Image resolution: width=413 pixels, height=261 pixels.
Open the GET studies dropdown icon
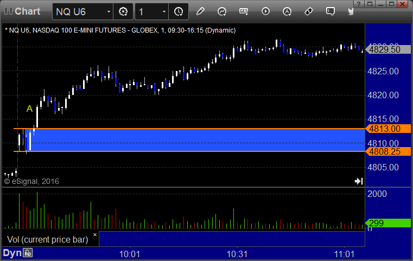244,11
